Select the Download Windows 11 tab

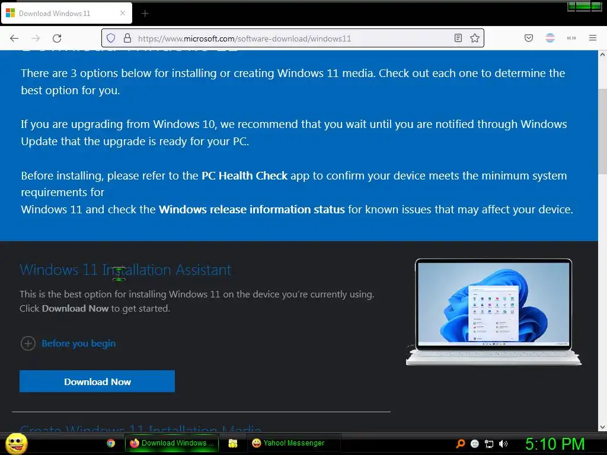[x=66, y=13]
